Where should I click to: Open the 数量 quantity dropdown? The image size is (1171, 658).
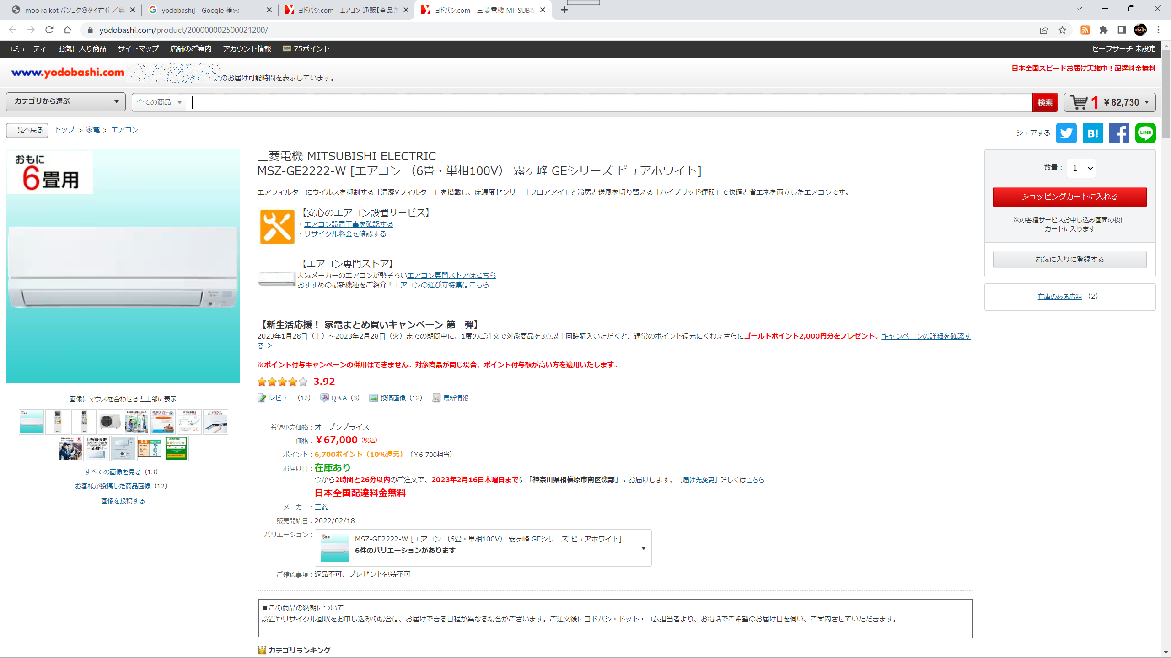pyautogui.click(x=1081, y=168)
